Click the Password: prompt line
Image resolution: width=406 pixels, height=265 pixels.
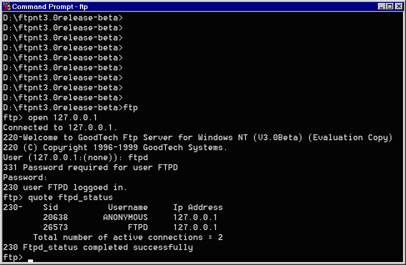[25, 178]
